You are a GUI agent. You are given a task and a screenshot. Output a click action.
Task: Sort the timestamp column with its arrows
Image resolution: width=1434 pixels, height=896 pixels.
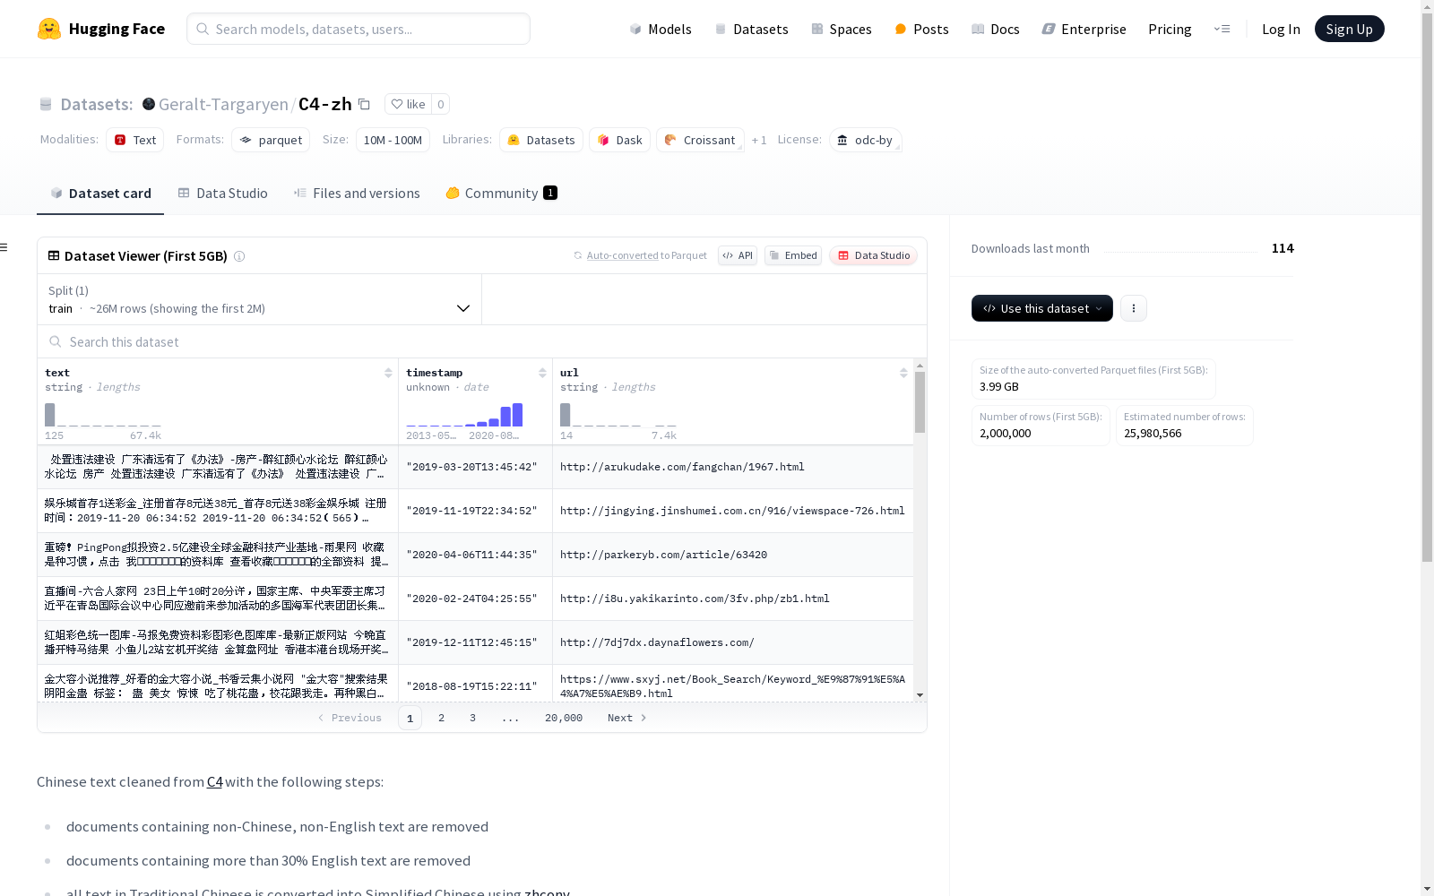pyautogui.click(x=542, y=373)
